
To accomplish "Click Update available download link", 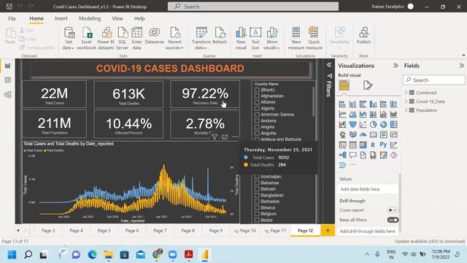I will point(430,241).
